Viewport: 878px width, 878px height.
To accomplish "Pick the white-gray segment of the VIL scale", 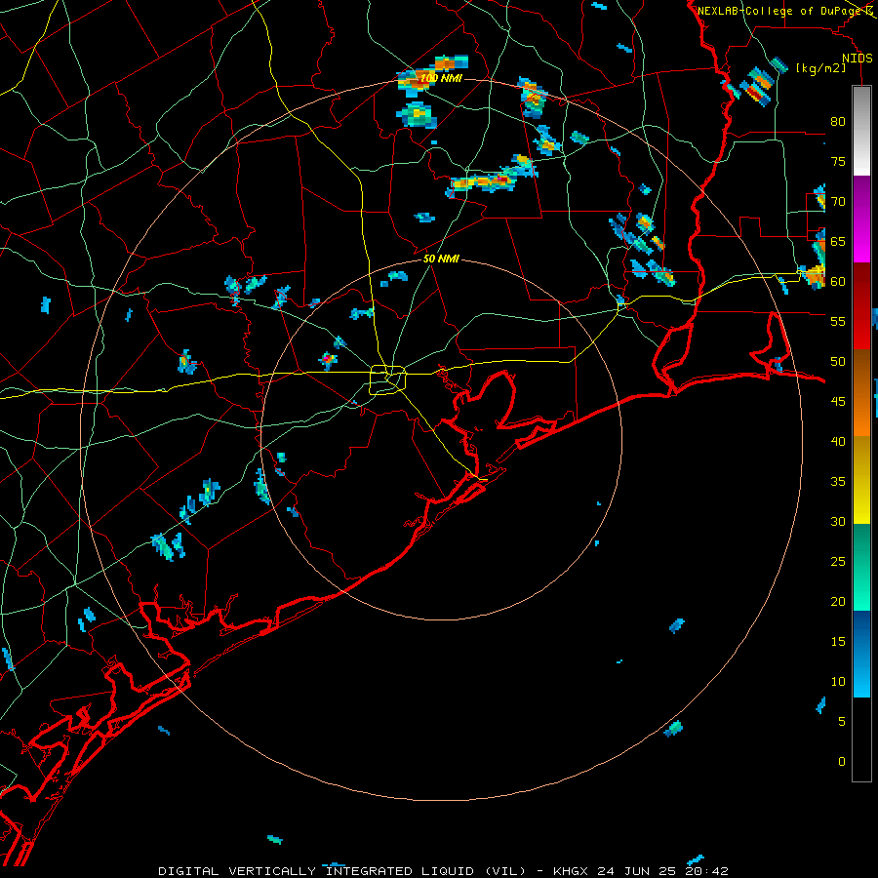I will [x=861, y=131].
